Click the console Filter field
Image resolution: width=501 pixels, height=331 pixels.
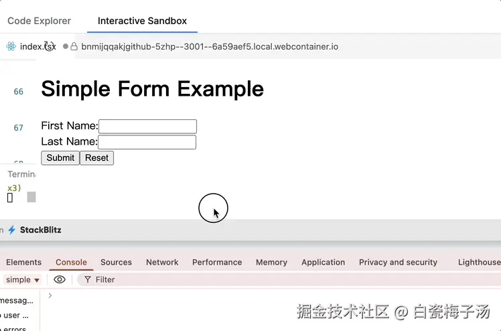[287, 280]
